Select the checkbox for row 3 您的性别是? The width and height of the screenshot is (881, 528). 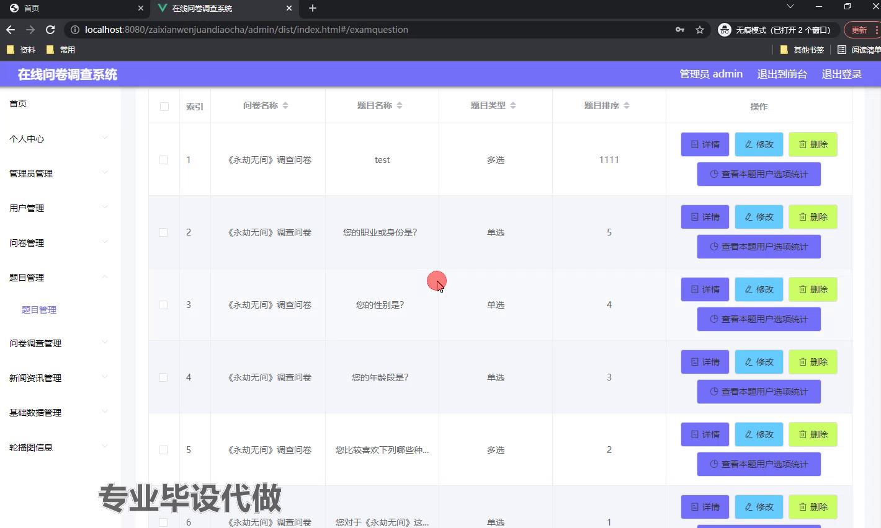point(163,305)
